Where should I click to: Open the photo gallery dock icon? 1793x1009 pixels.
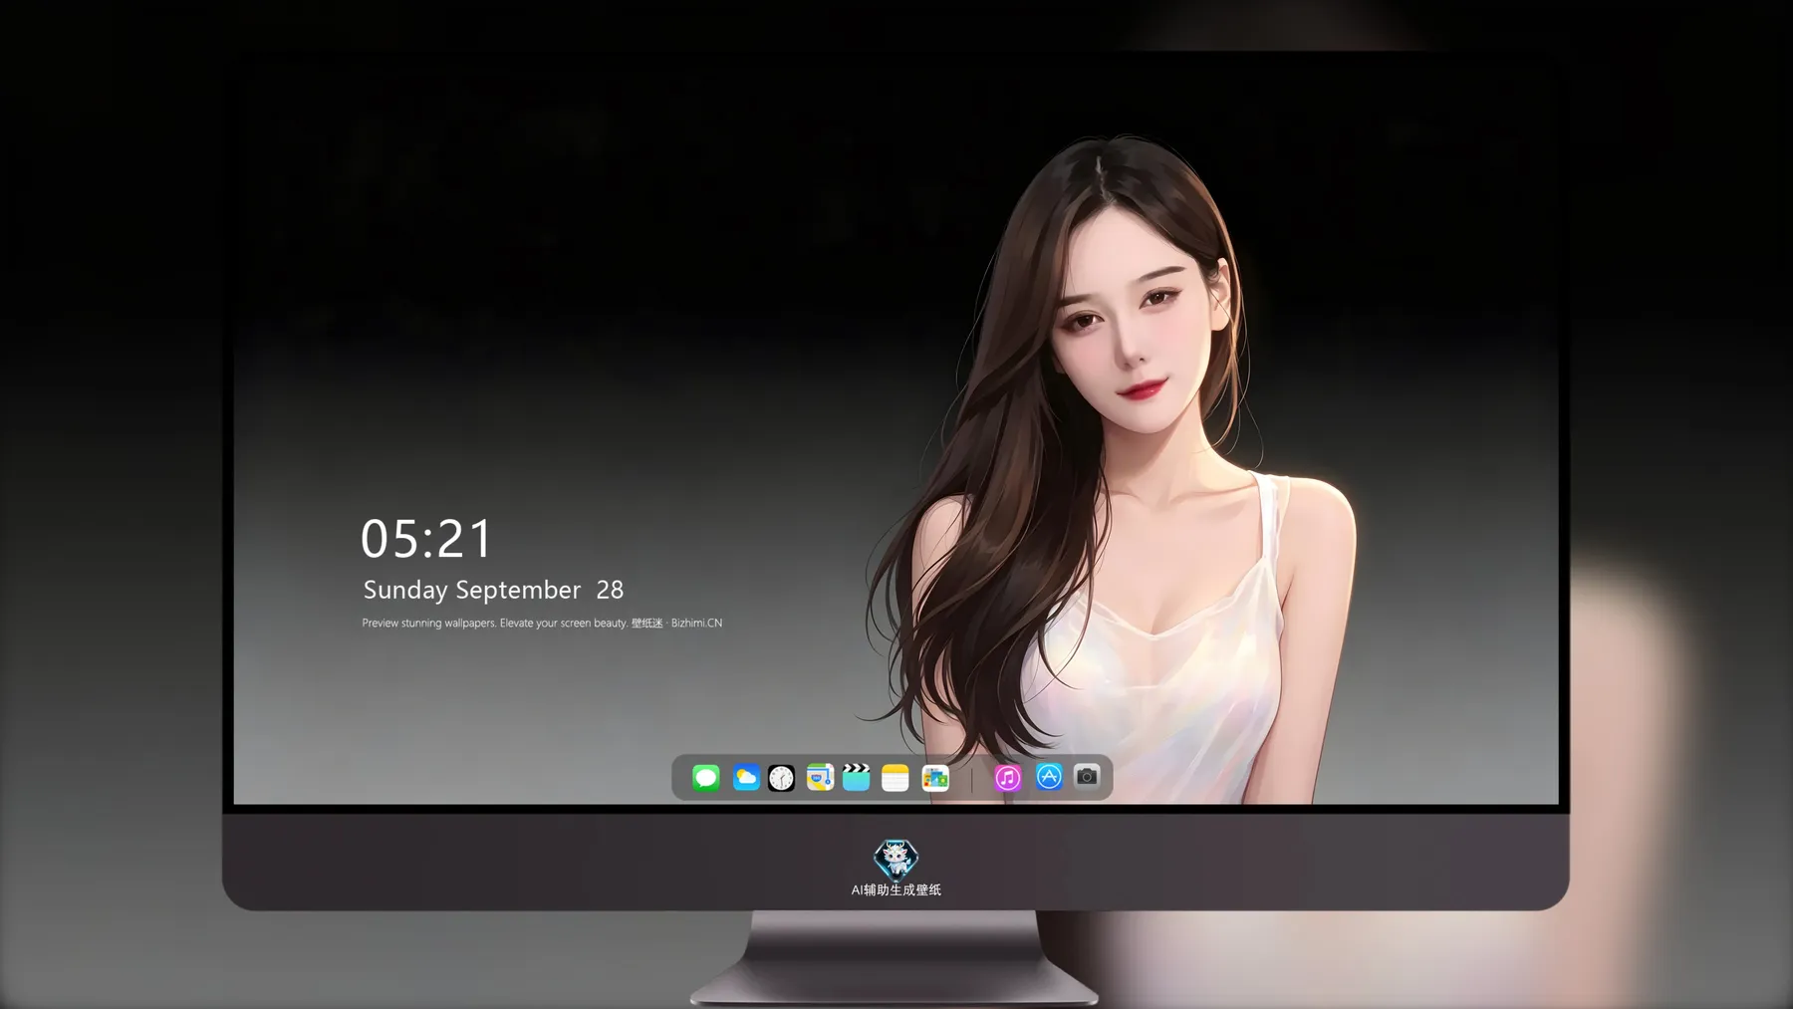coord(935,778)
